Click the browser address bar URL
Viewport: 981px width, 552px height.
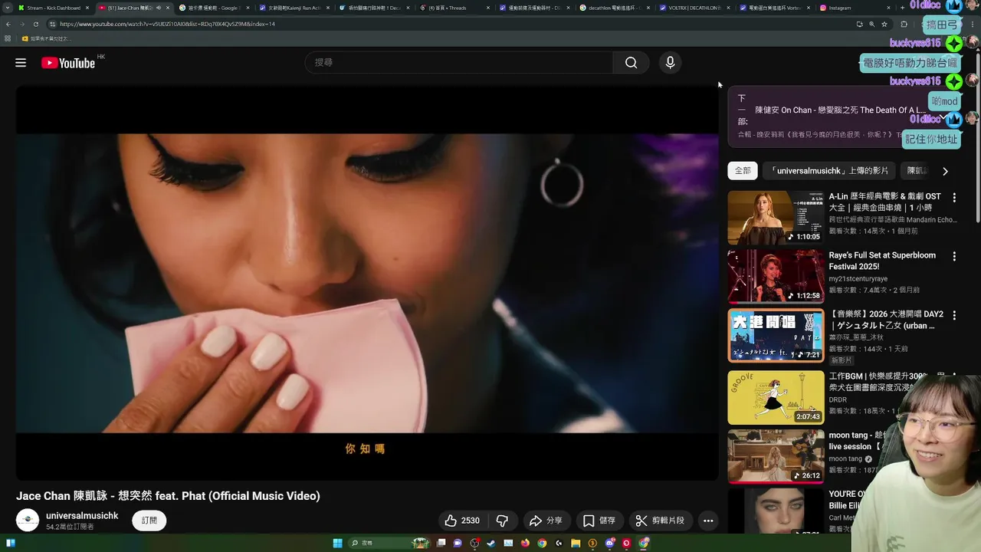click(x=167, y=24)
